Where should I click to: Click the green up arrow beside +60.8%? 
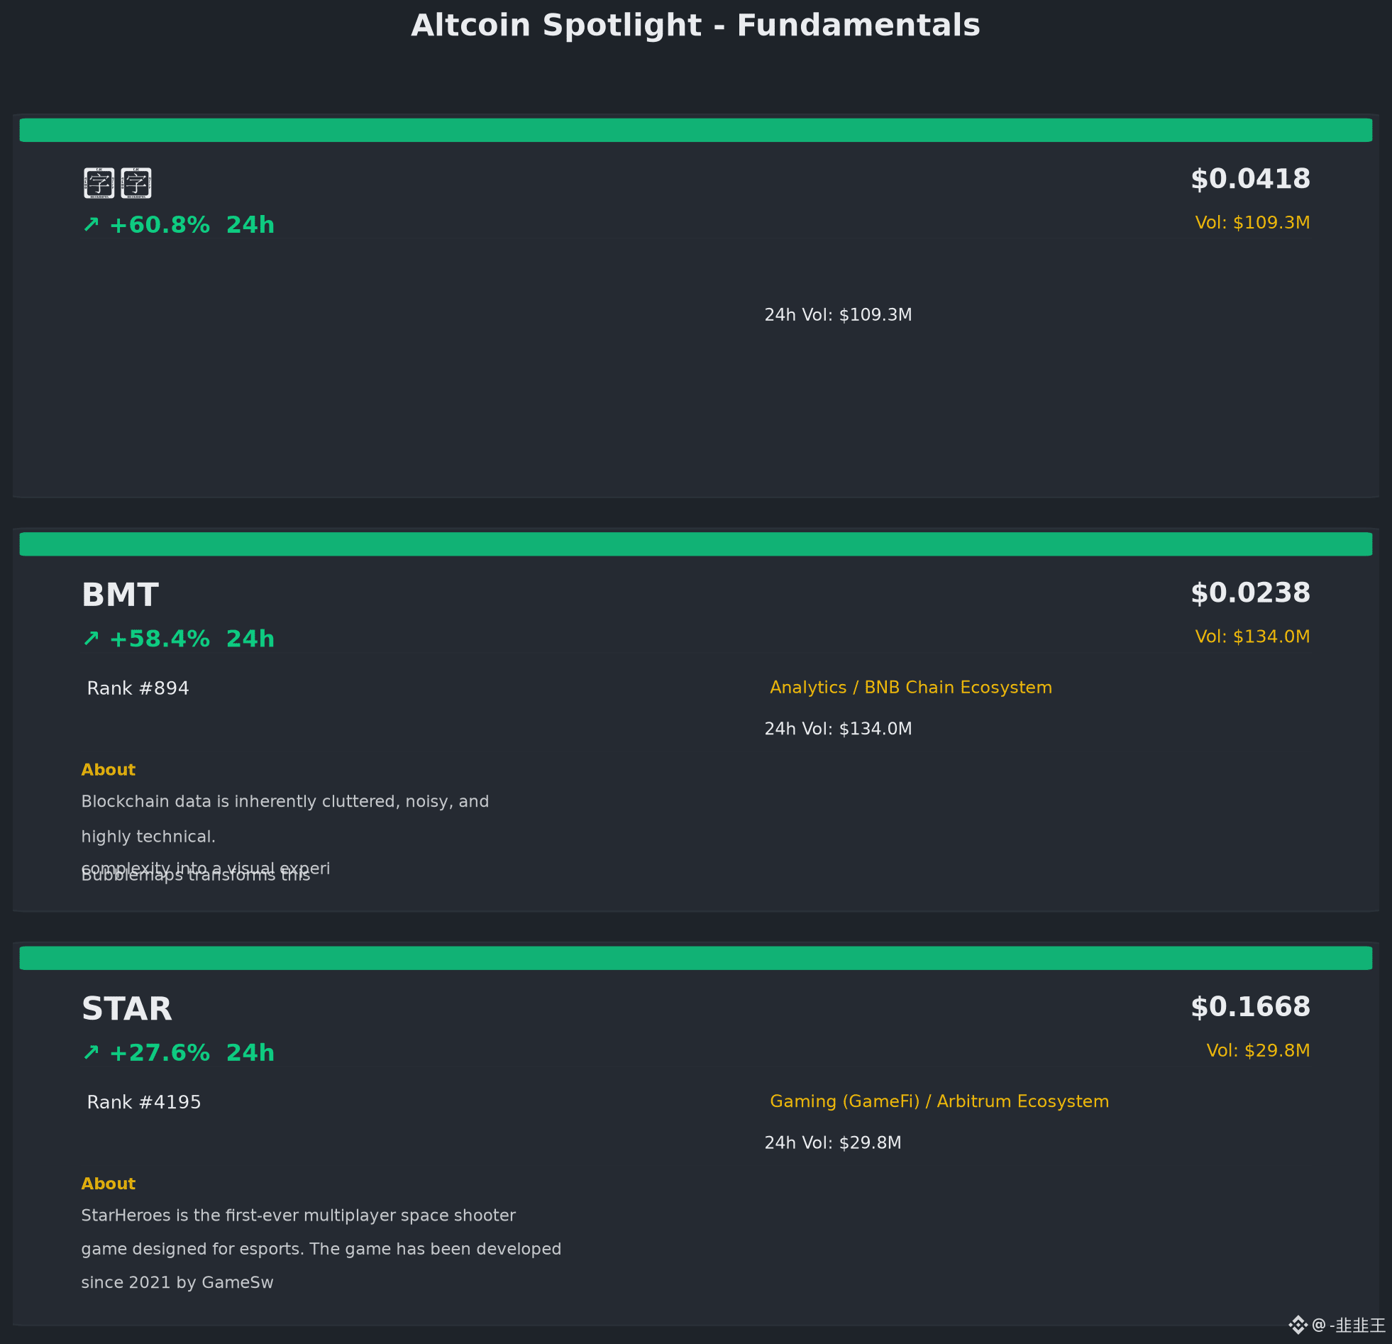91,224
